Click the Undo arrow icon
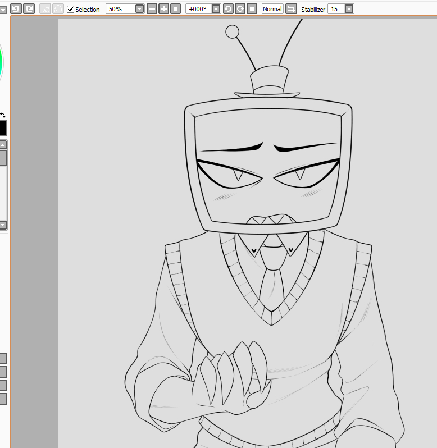The image size is (437, 448). pyautogui.click(x=16, y=8)
